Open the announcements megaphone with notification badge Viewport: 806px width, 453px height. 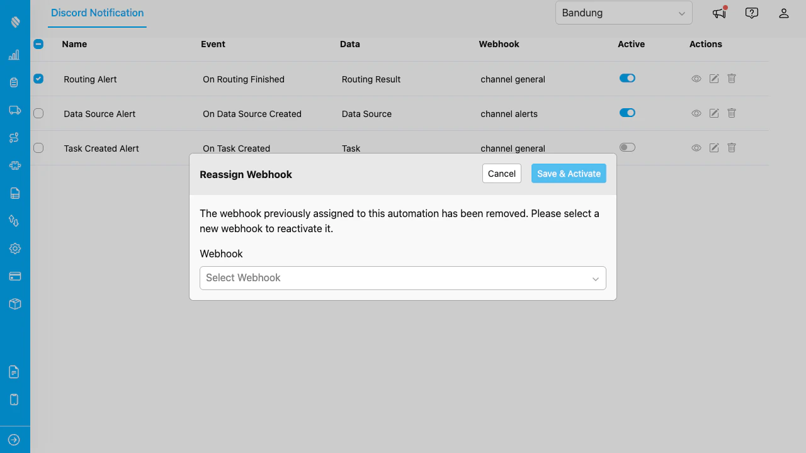(718, 13)
